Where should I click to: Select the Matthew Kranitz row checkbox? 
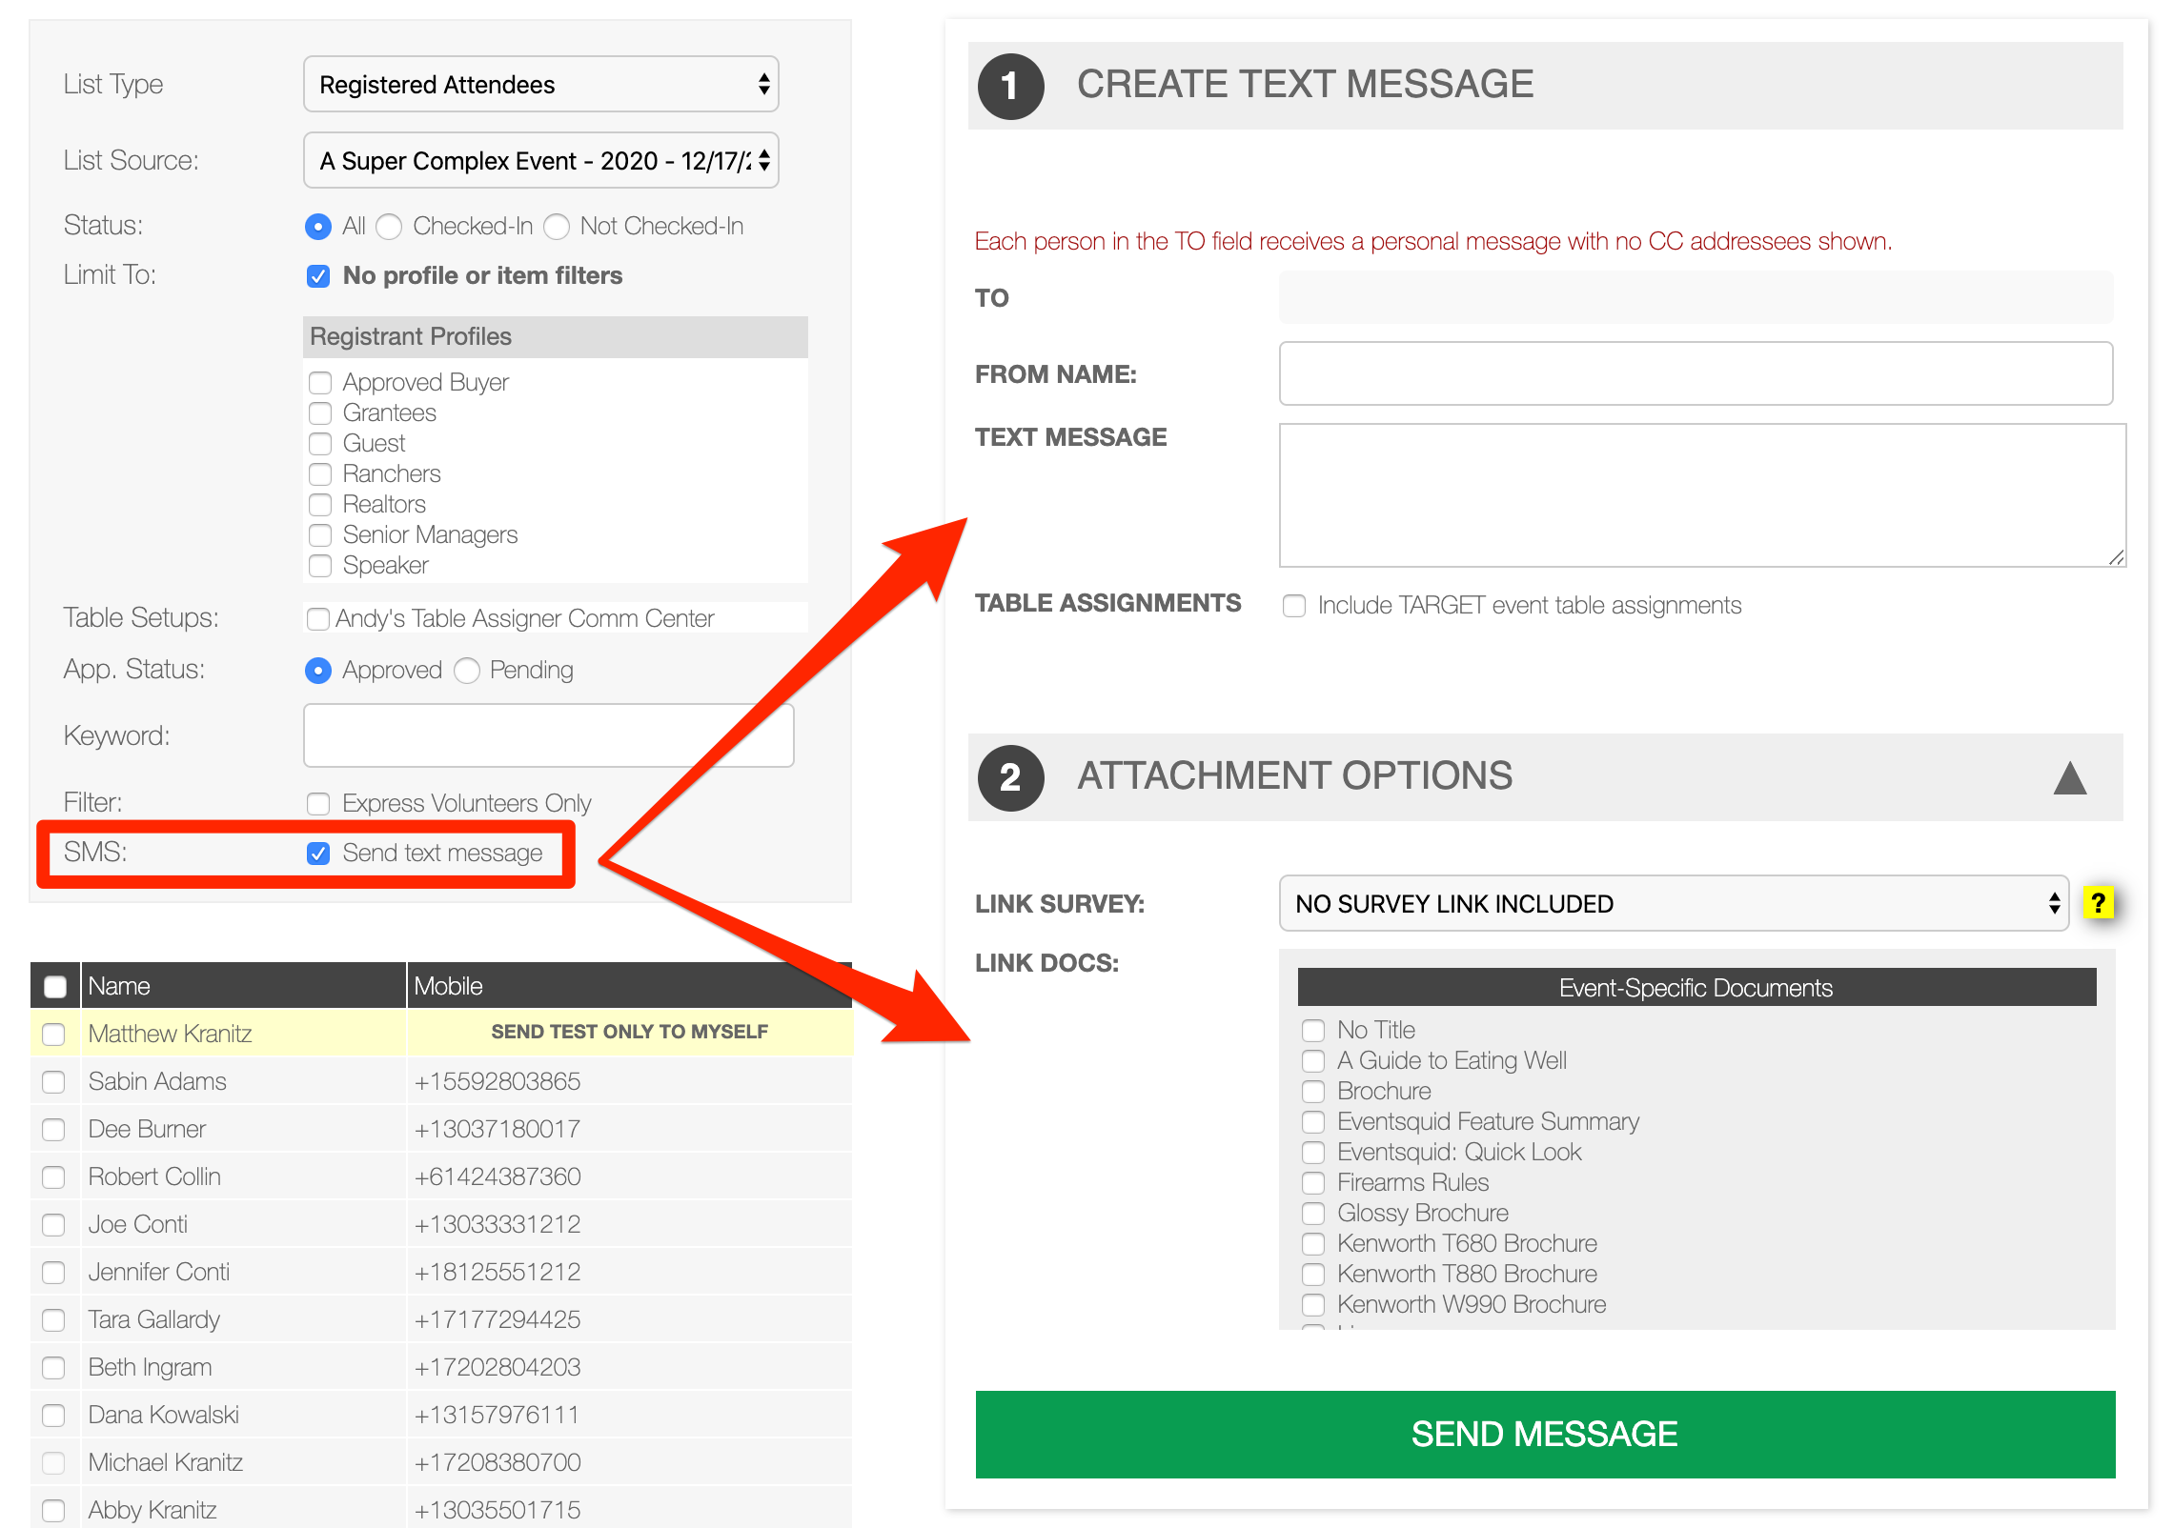click(53, 1035)
